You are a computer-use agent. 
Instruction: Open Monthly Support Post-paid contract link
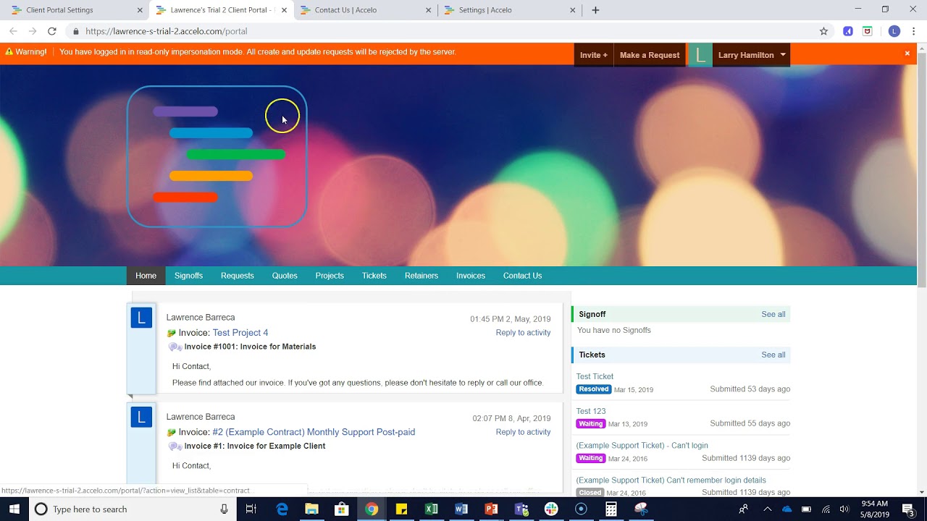314,432
